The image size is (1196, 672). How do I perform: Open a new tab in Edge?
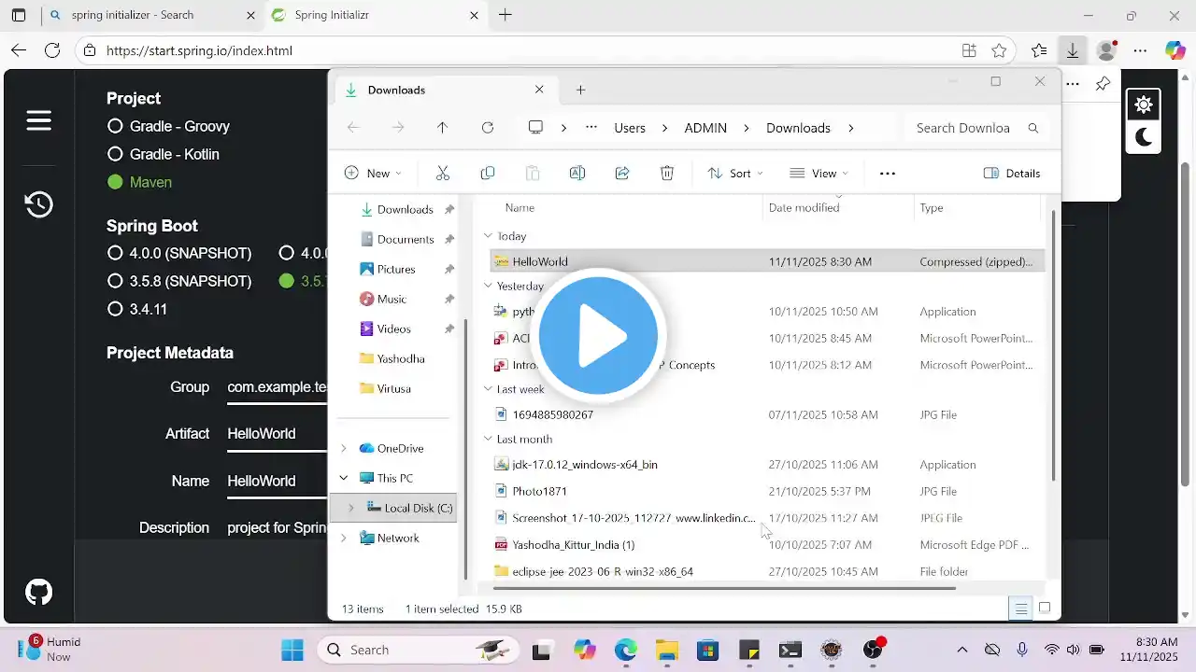coord(505,15)
